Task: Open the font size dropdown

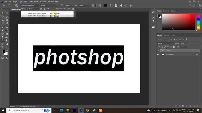Action: [x=72, y=6]
